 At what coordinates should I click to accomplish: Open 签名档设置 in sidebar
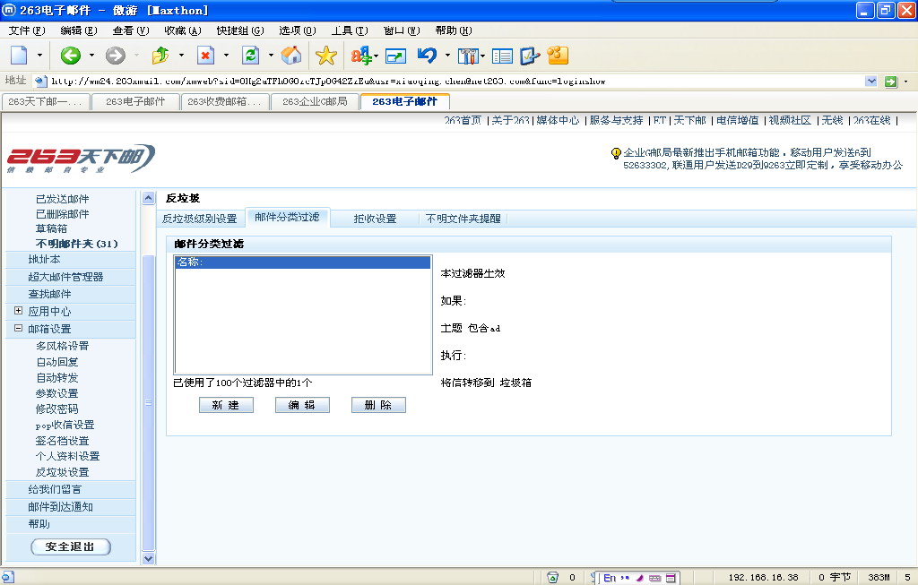pyautogui.click(x=62, y=441)
